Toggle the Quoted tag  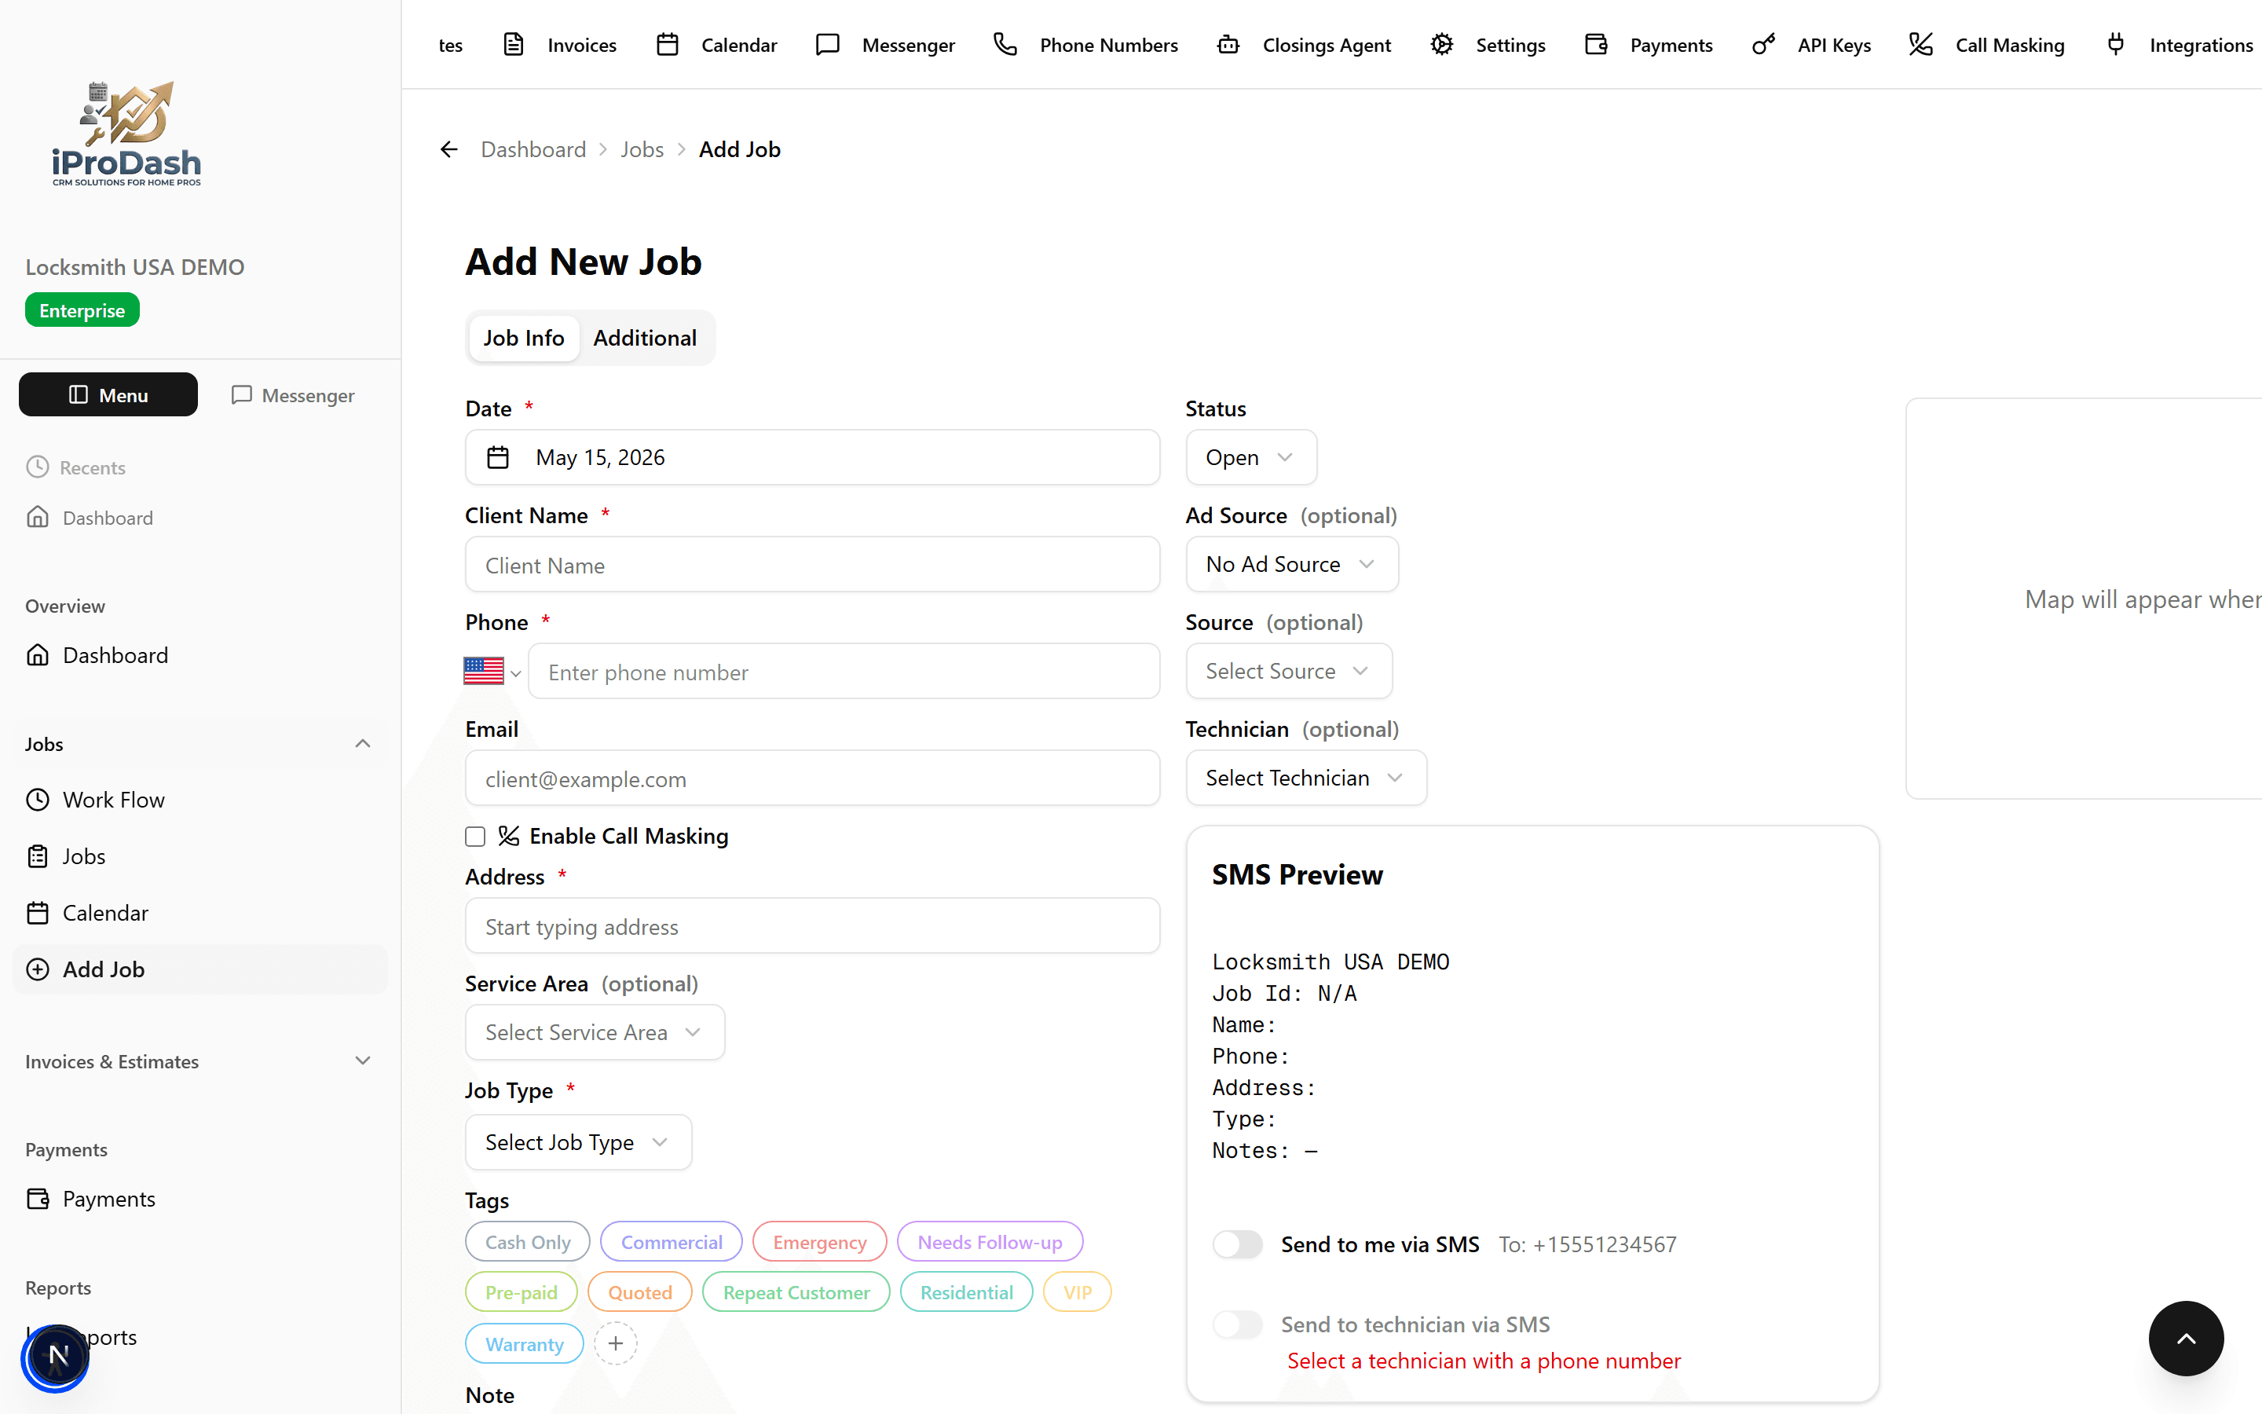pyautogui.click(x=640, y=1291)
